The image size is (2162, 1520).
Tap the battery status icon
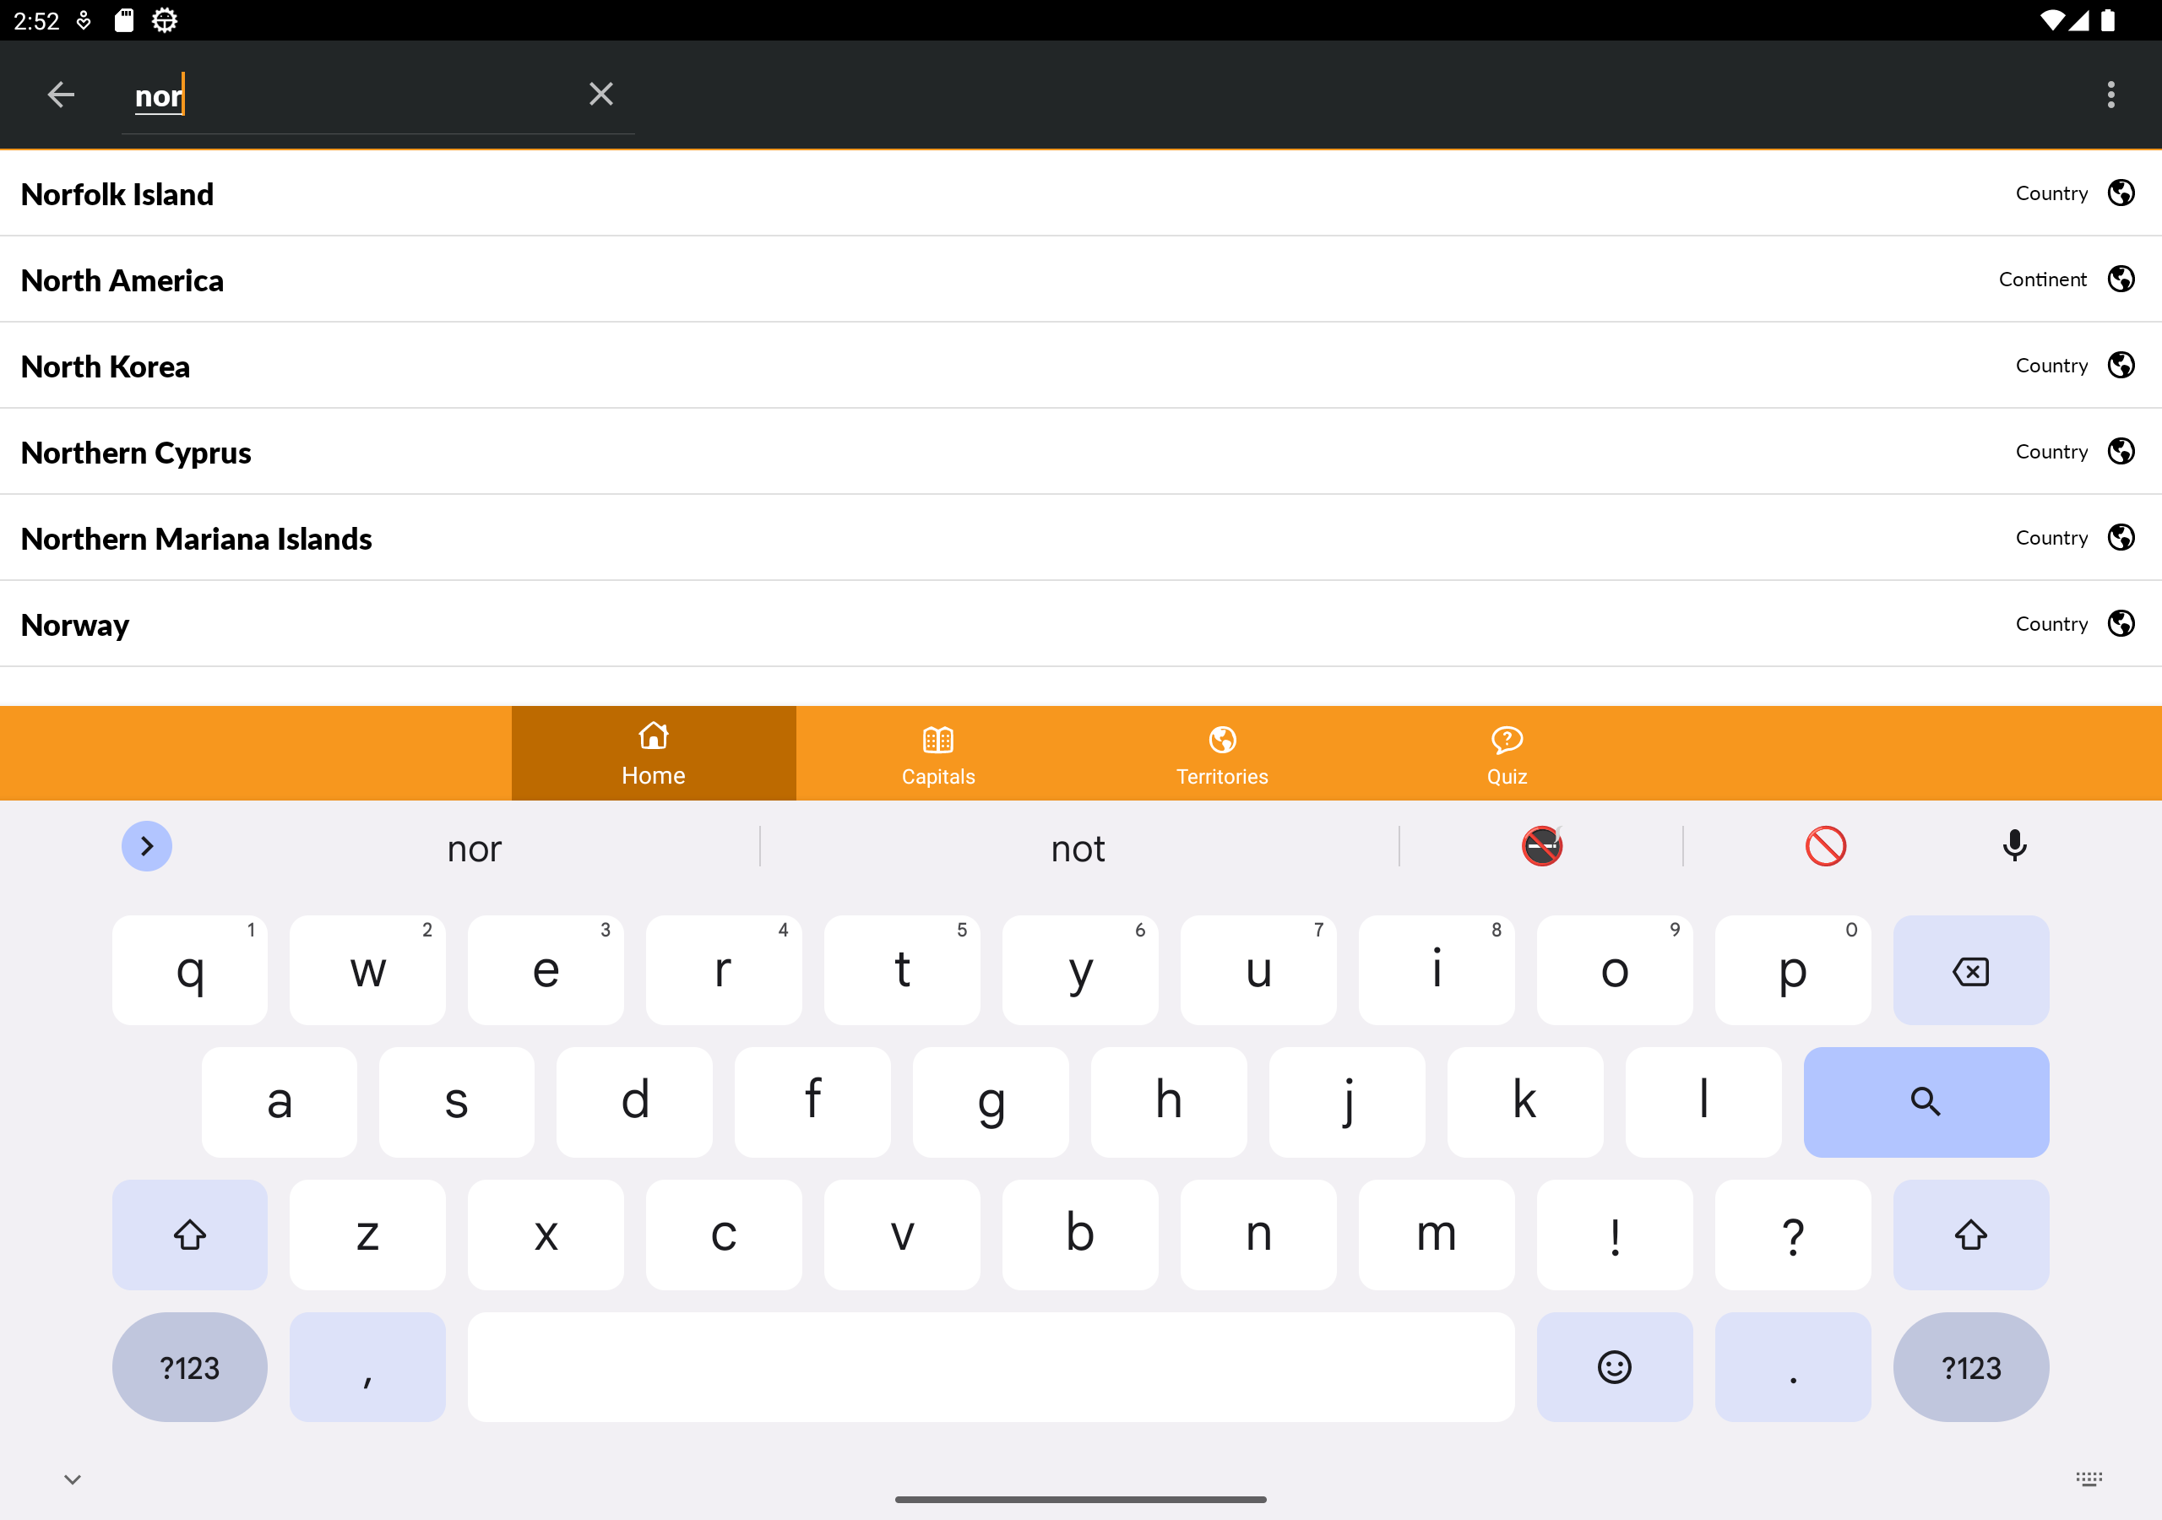2108,19
